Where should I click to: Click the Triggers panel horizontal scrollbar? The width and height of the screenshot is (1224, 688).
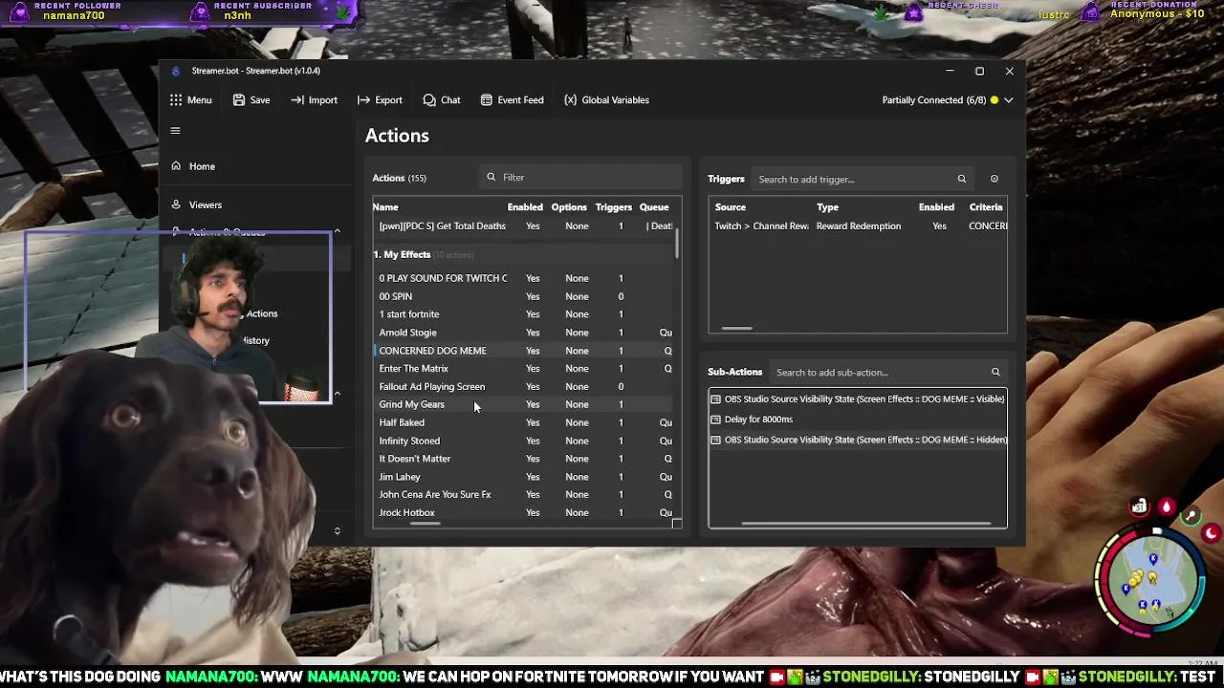pos(736,328)
